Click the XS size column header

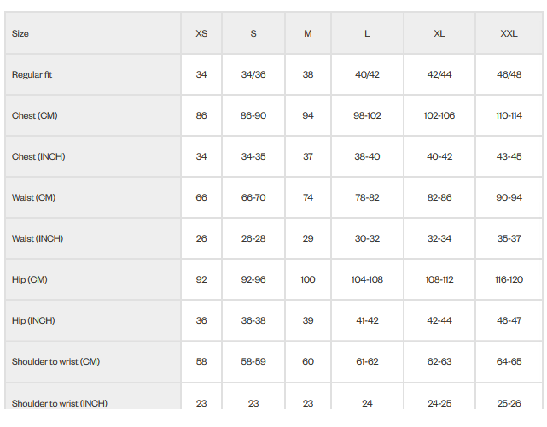[x=201, y=33]
